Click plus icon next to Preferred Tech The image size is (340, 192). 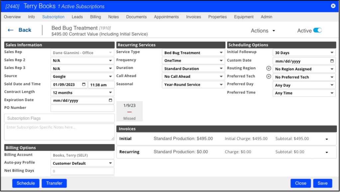click(x=269, y=77)
